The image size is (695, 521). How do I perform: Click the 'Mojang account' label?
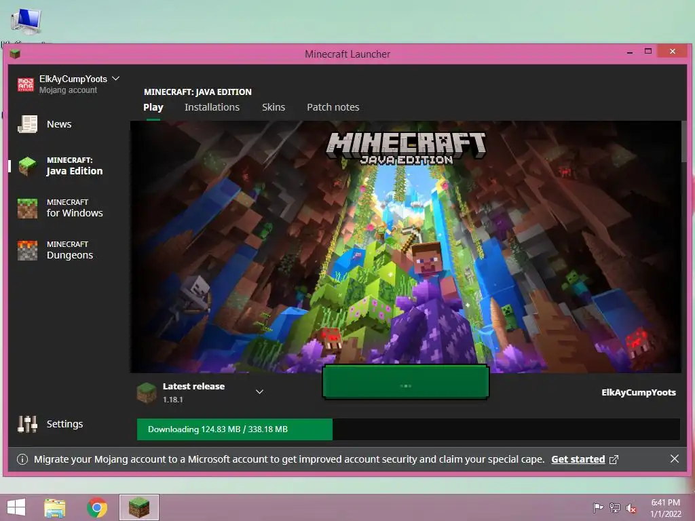point(68,90)
